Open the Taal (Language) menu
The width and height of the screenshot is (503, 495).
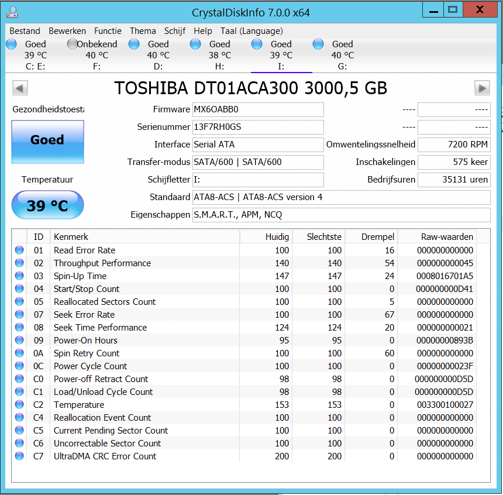[x=251, y=31]
